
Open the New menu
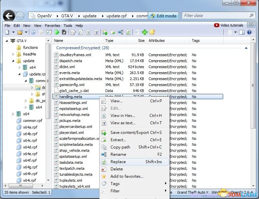(27, 26)
